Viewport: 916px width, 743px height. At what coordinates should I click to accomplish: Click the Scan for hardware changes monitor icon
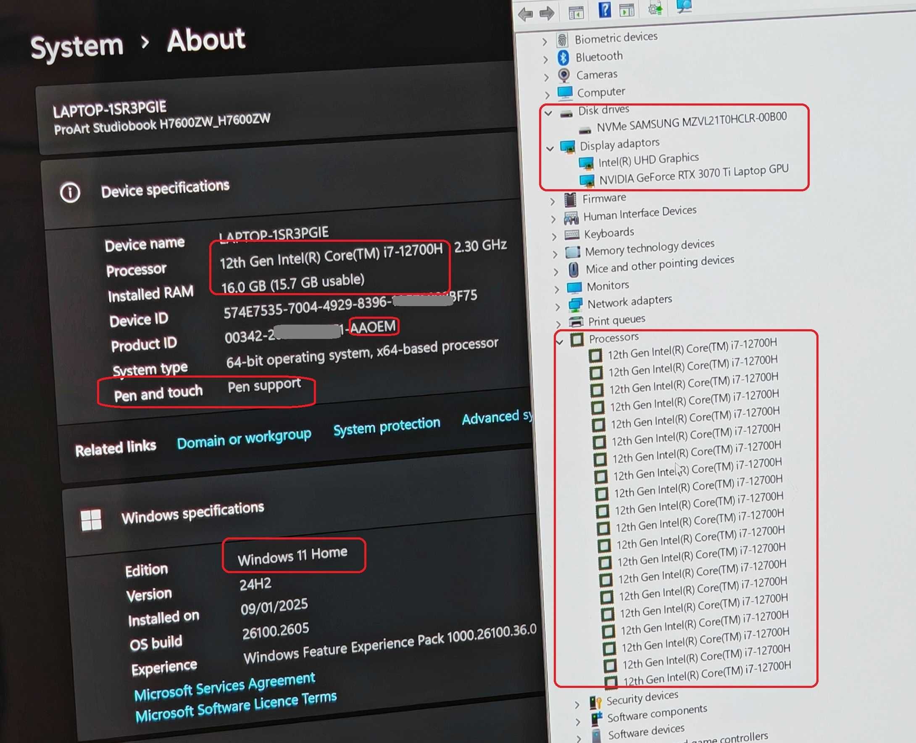(684, 6)
